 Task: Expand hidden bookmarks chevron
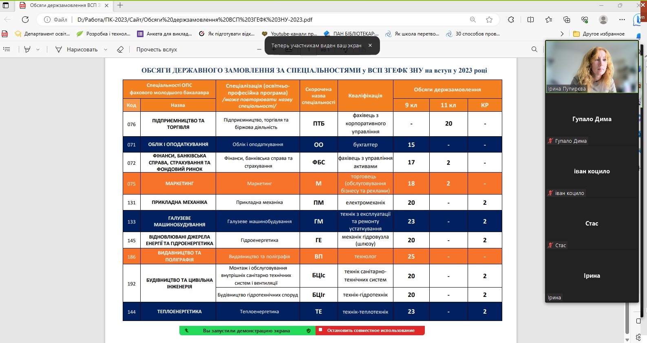[562, 34]
